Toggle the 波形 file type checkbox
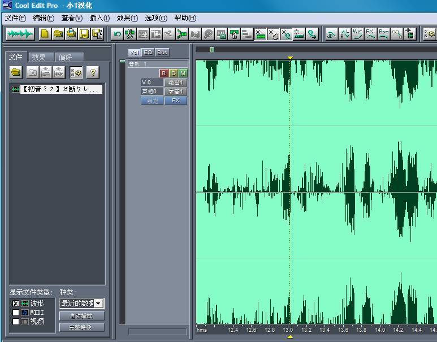This screenshot has width=437, height=342. click(x=16, y=304)
